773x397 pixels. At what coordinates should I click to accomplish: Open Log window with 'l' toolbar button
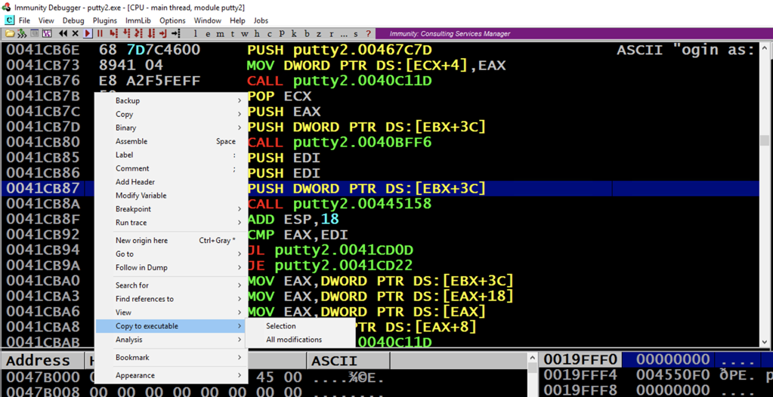point(196,33)
